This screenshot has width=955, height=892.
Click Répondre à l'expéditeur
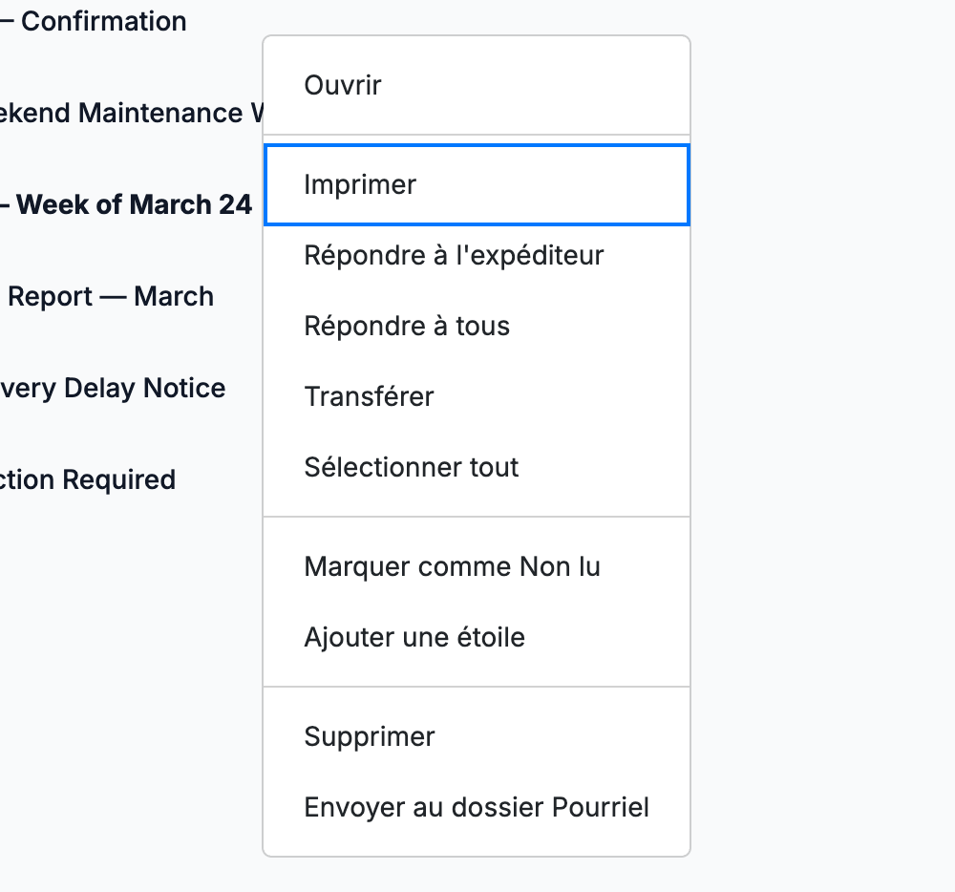click(x=477, y=255)
